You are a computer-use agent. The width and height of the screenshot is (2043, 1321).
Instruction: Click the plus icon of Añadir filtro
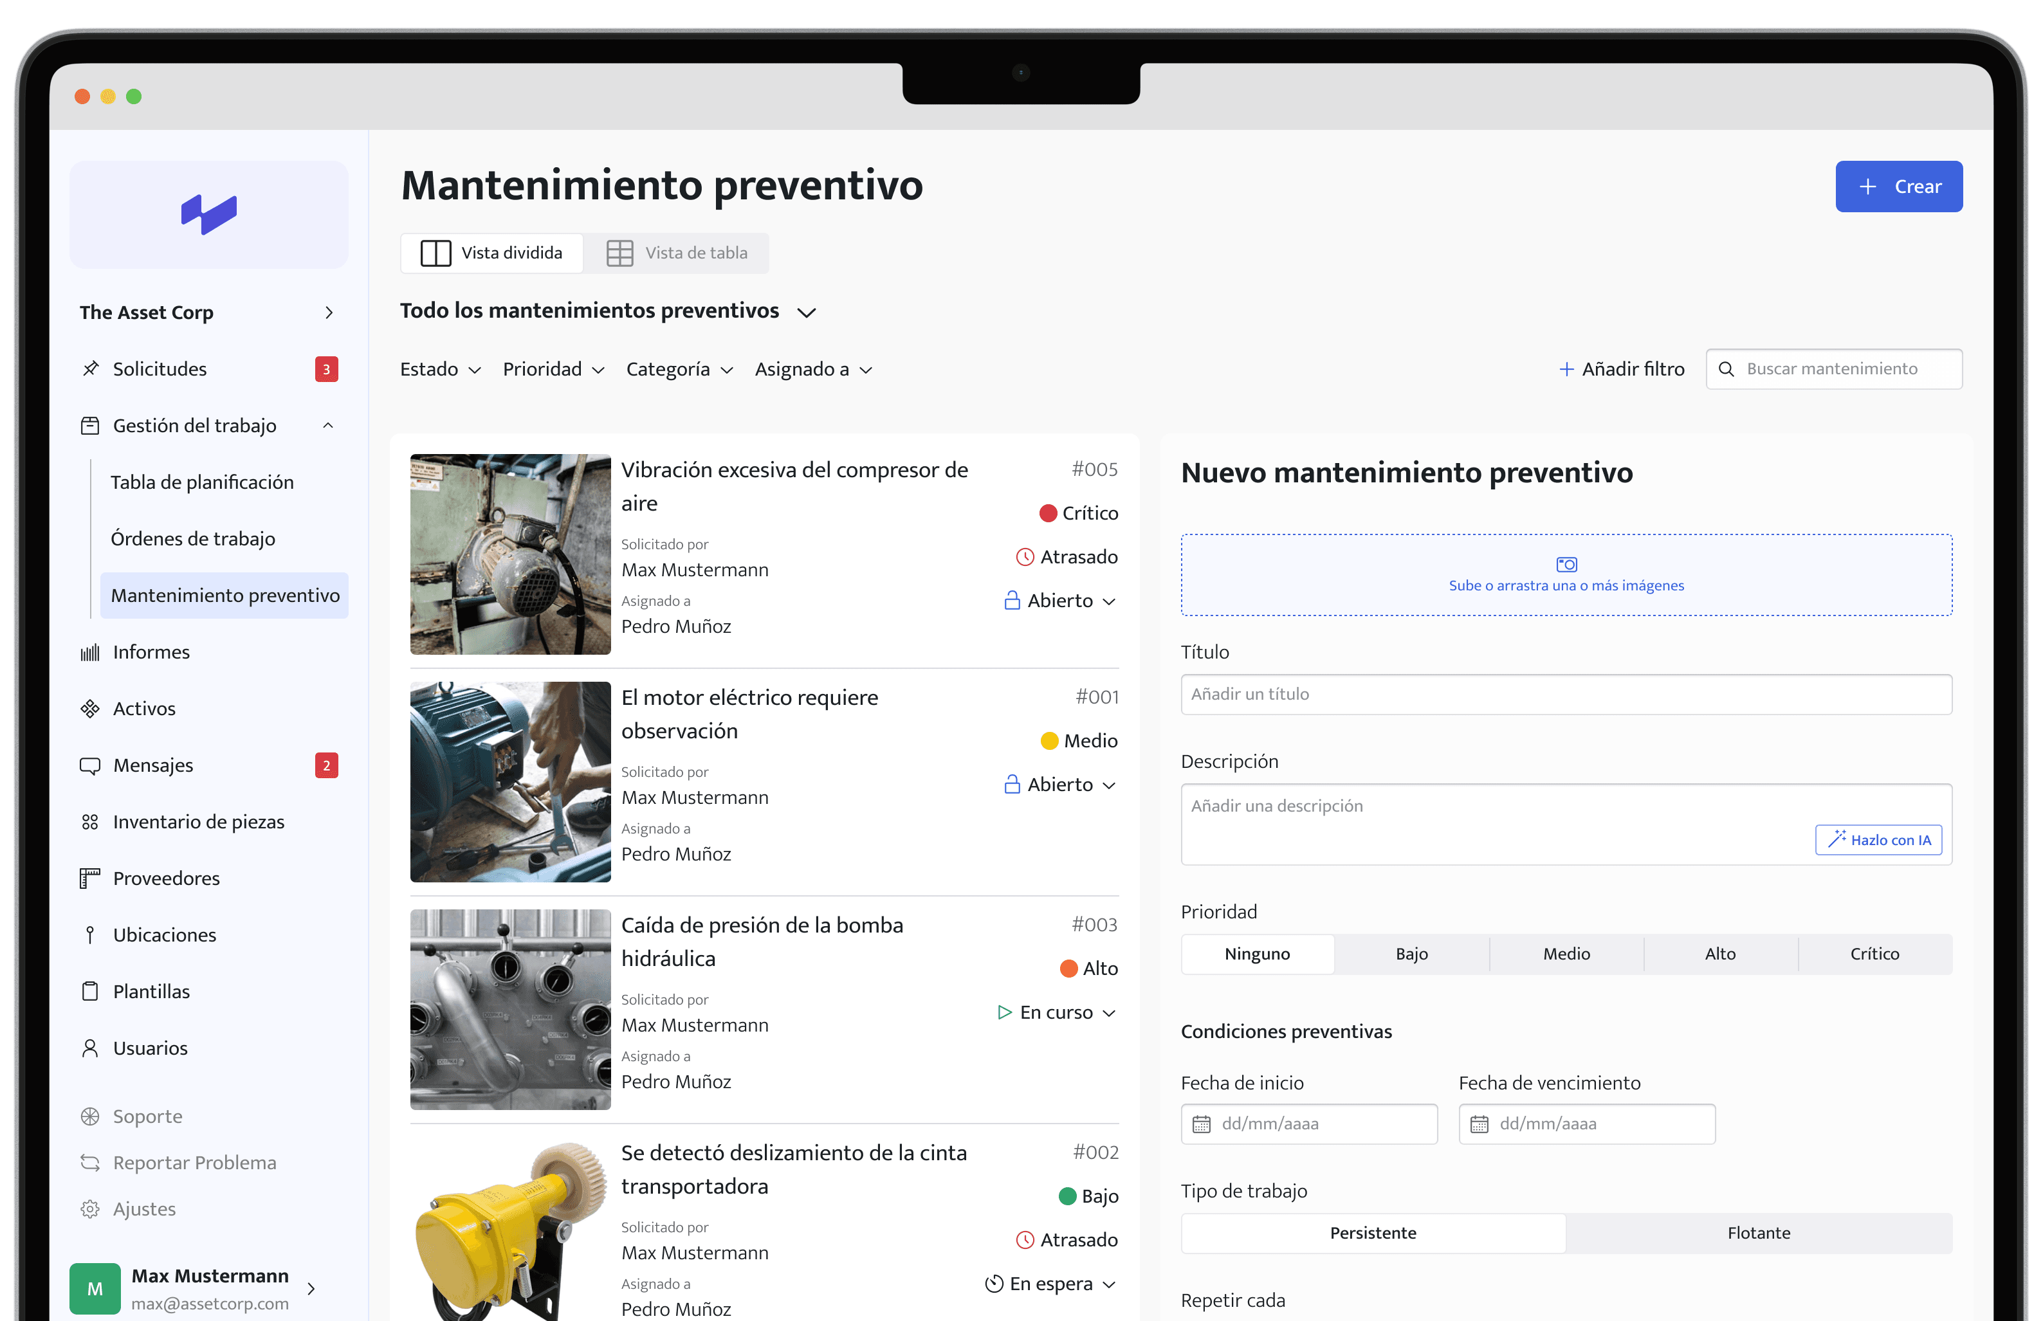(x=1566, y=369)
